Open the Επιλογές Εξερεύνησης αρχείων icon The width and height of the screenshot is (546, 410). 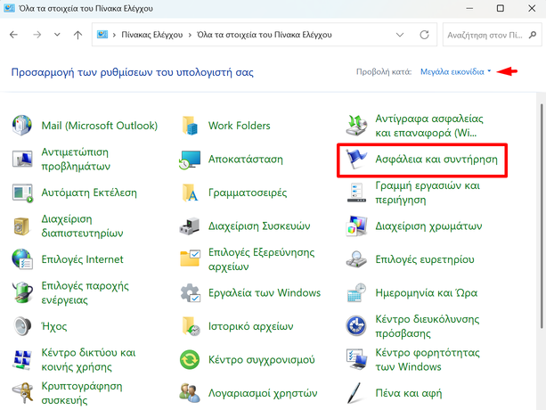point(190,258)
